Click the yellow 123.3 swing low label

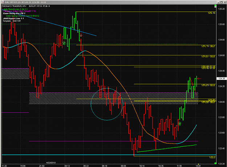212,157
